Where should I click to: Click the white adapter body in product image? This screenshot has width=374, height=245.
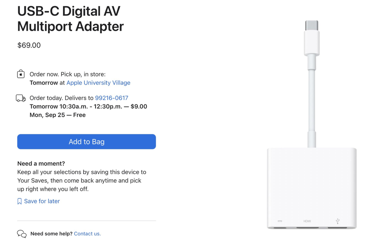click(312, 187)
